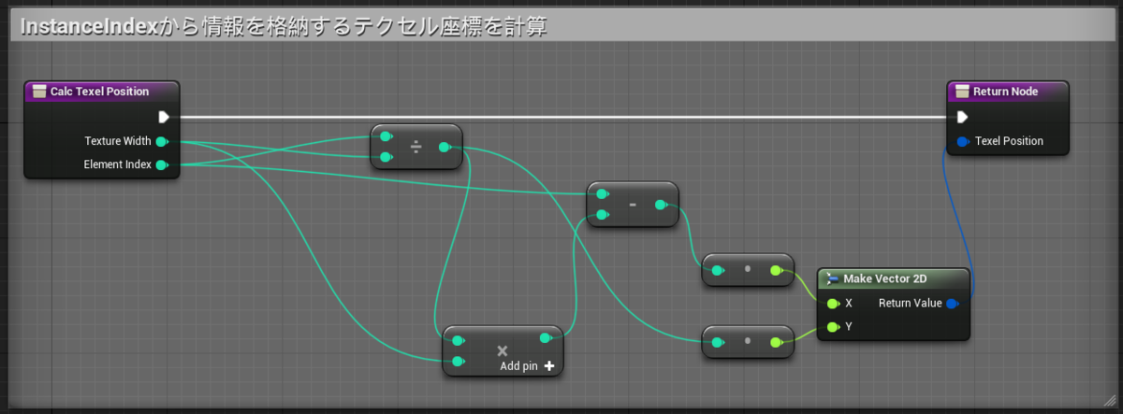Click the subtract node's top input pin

602,194
